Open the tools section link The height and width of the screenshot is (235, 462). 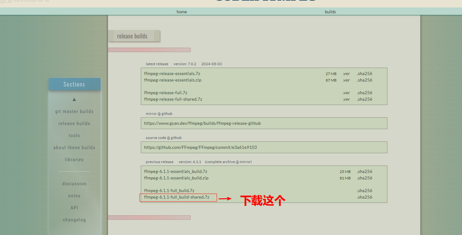point(74,136)
